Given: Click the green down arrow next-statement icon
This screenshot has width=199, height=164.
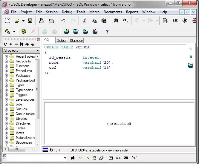Looking at the screenshot, I should click(191, 57).
